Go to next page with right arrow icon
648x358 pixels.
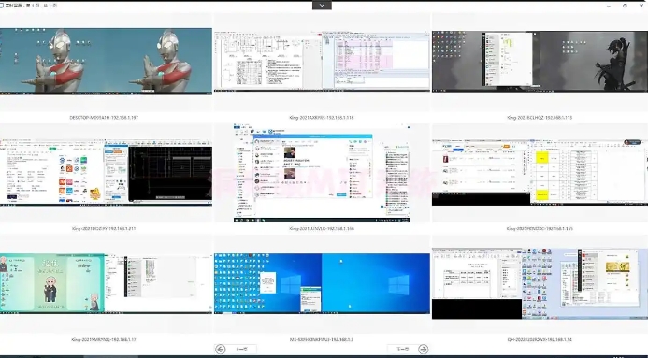pos(424,350)
